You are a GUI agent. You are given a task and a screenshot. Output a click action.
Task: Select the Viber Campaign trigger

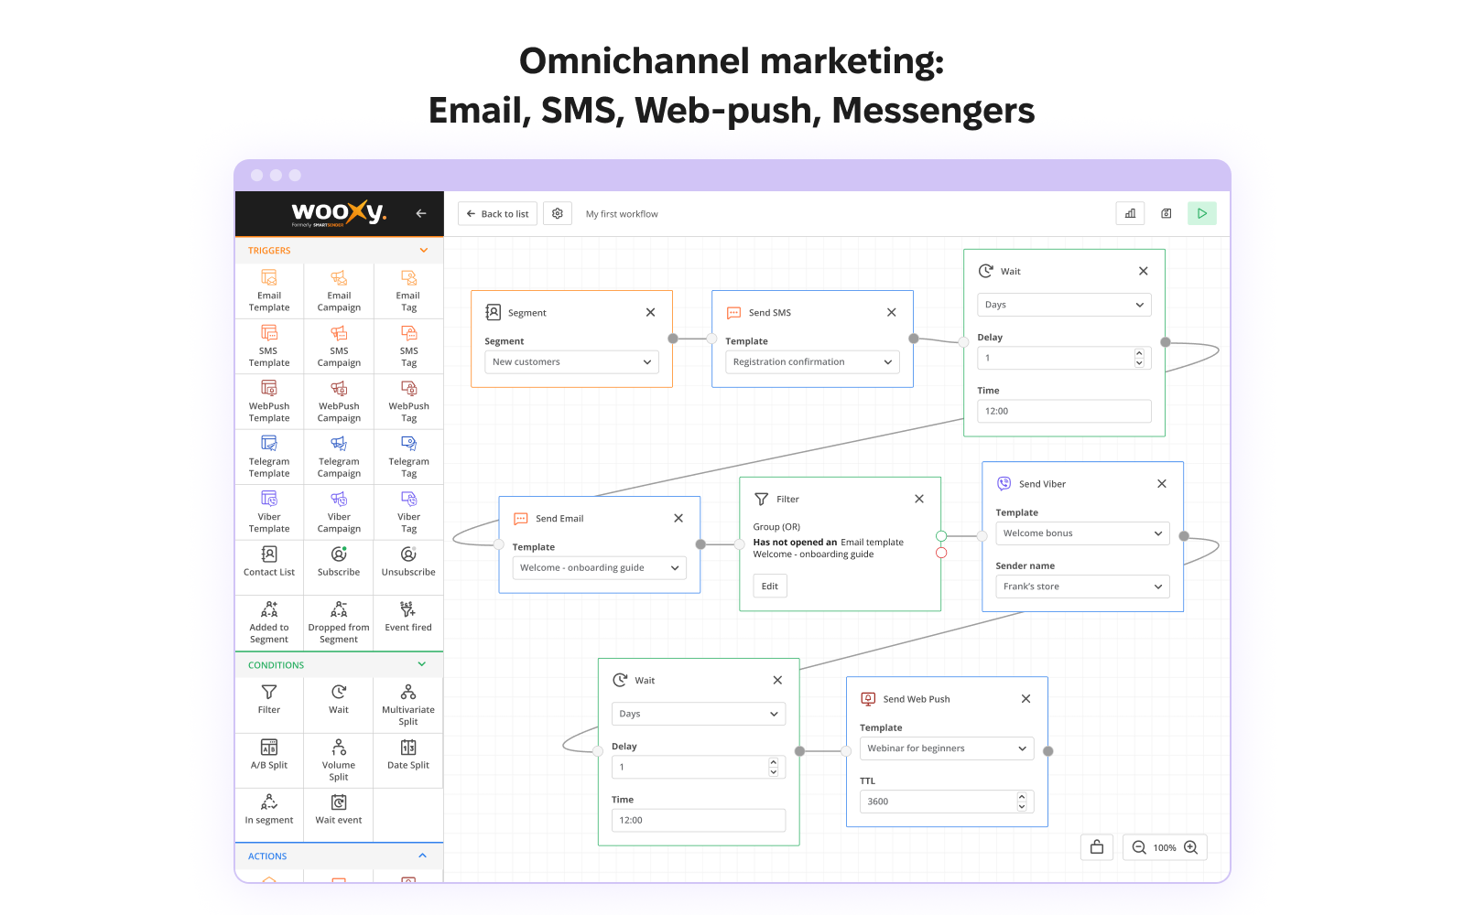point(339,512)
